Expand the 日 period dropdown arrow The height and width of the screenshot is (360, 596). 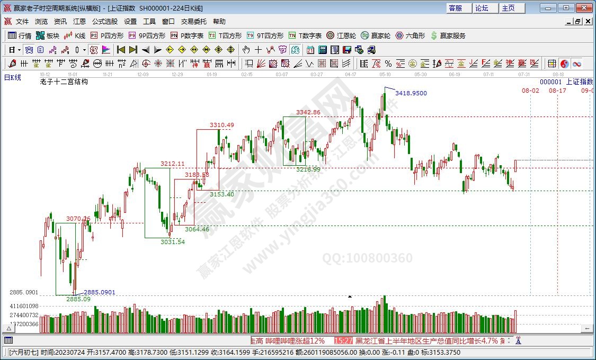click(x=19, y=50)
